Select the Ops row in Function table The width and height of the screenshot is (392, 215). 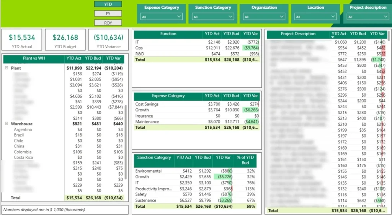point(197,48)
